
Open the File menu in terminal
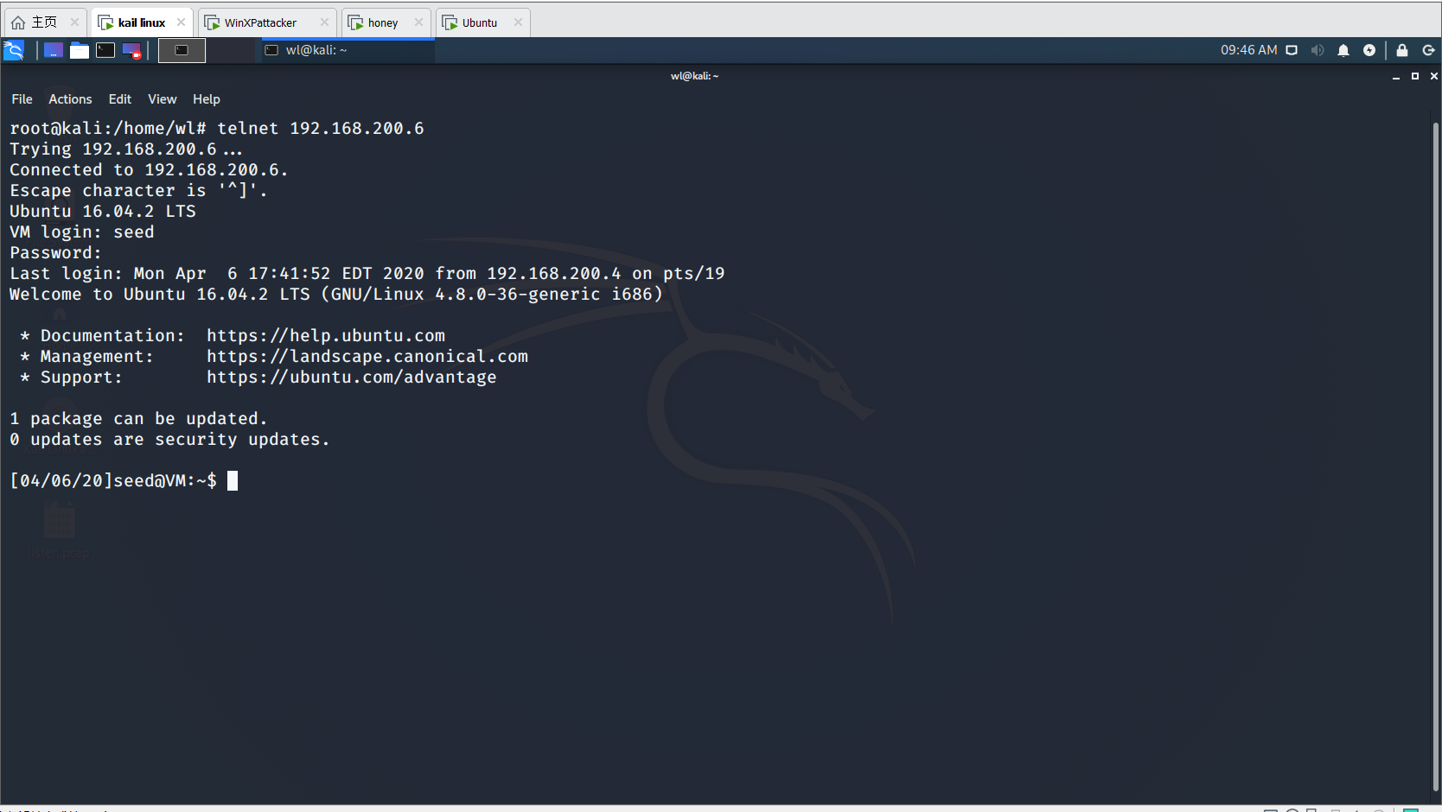click(22, 99)
